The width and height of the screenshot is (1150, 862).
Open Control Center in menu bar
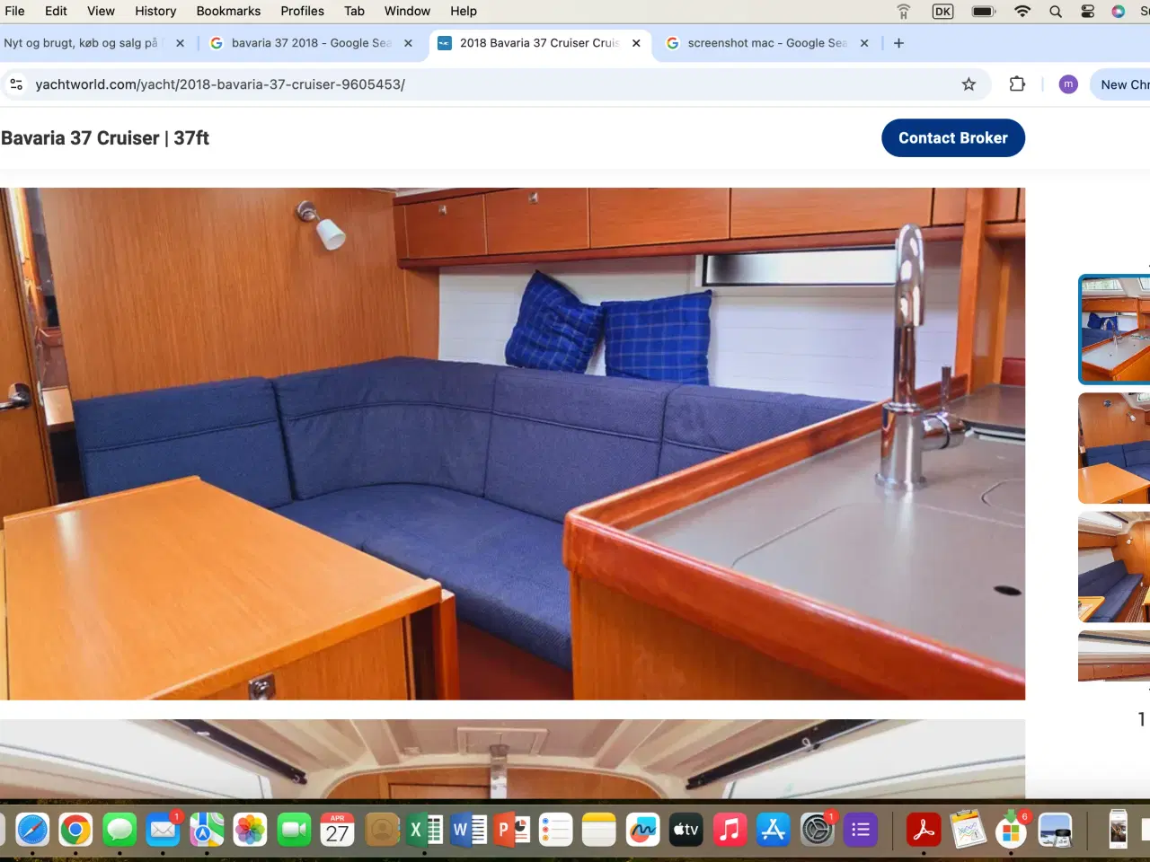[x=1087, y=12]
